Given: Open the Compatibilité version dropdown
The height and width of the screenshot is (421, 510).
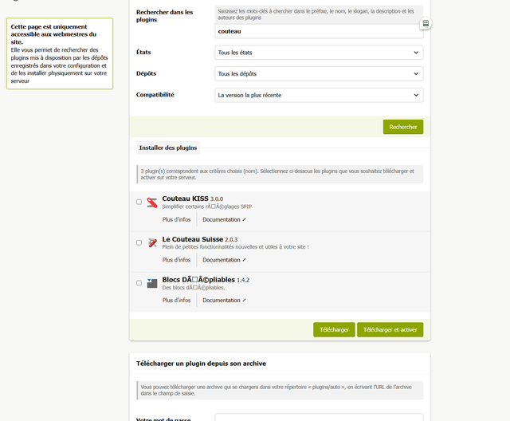Looking at the screenshot, I should [319, 95].
